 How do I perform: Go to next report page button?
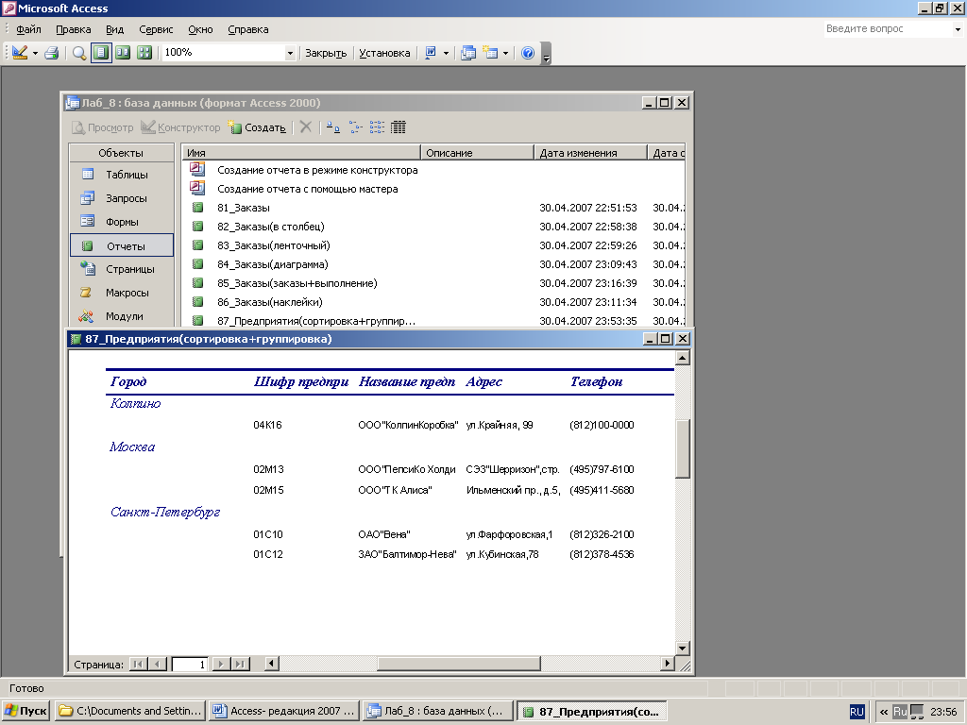(x=221, y=664)
